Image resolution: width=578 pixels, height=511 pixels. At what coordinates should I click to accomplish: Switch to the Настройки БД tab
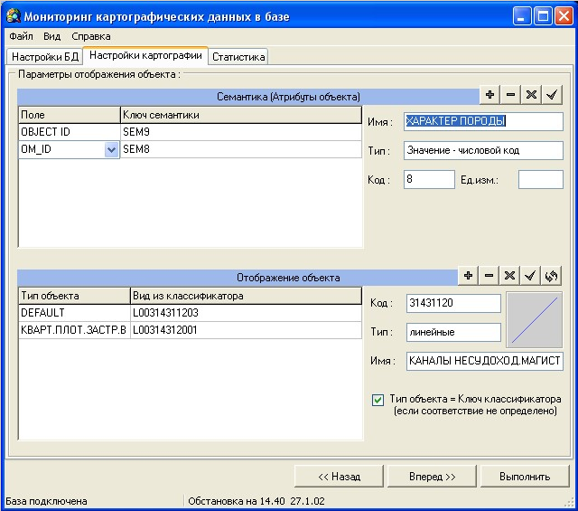45,56
